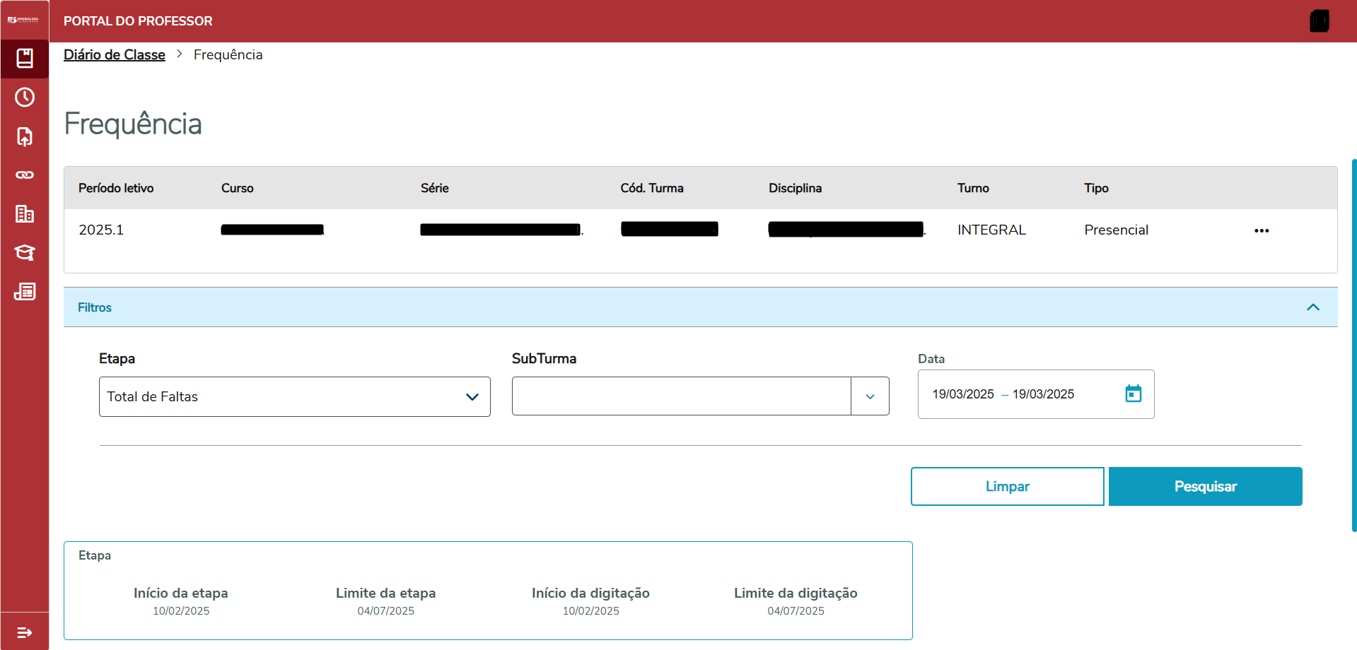Image resolution: width=1357 pixels, height=650 pixels.
Task: Click the SubTurma text input field
Action: (681, 397)
